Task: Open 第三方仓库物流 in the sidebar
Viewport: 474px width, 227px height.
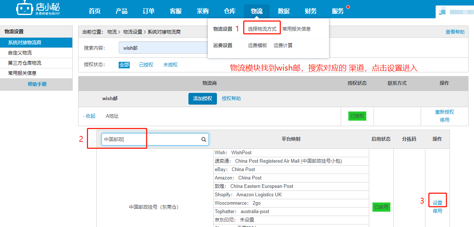Action: [36, 63]
